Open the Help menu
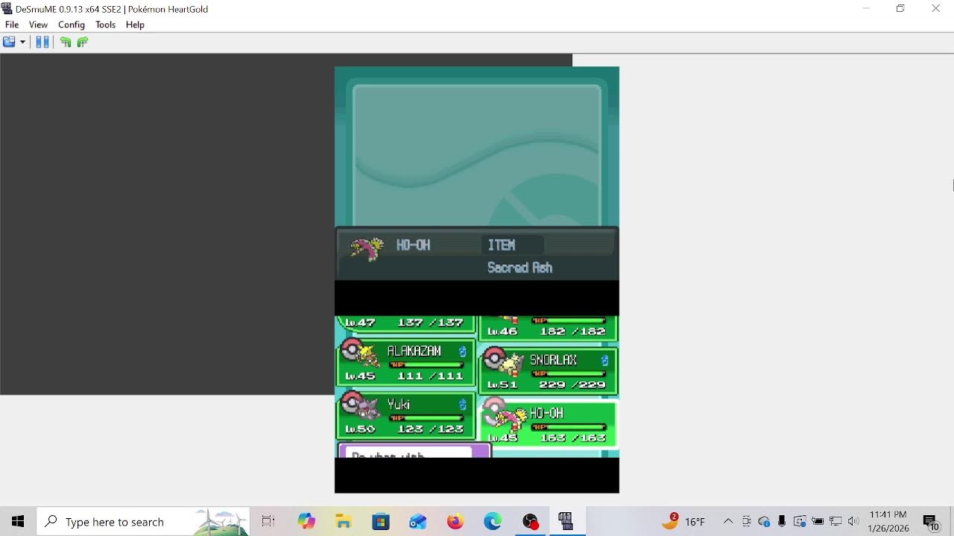954x536 pixels. pos(135,25)
